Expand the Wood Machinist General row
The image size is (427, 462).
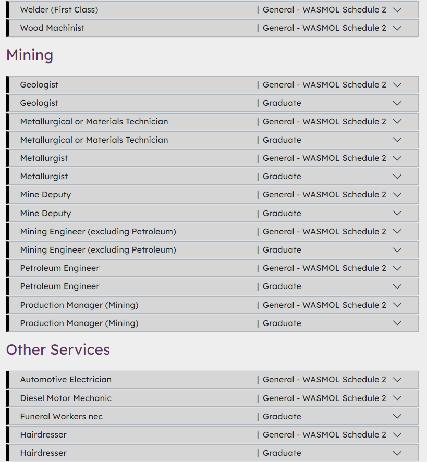(x=397, y=28)
